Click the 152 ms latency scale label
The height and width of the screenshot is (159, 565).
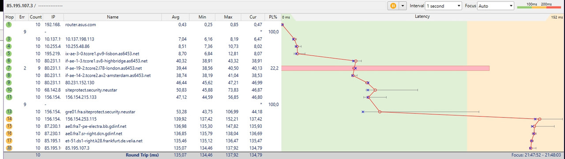[x=557, y=17]
